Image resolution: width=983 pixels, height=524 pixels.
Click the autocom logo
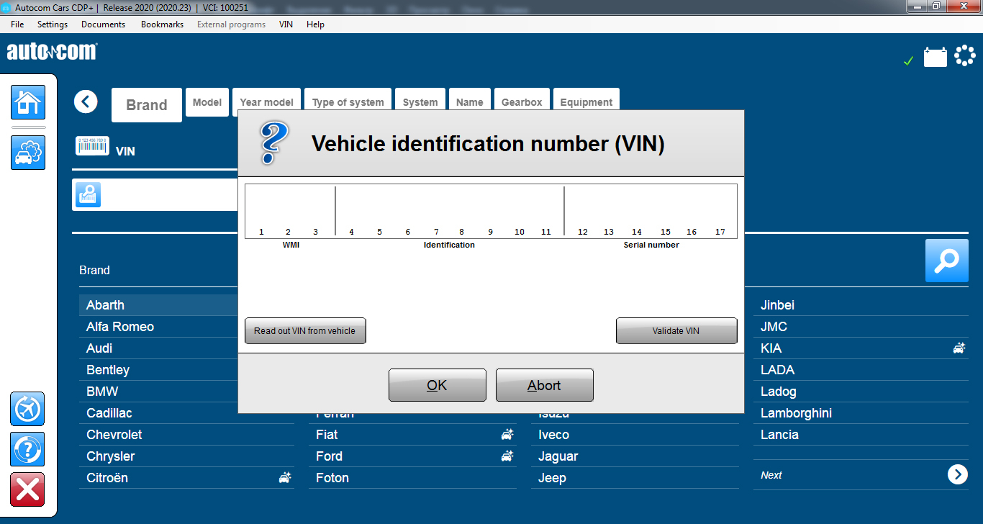pos(52,52)
